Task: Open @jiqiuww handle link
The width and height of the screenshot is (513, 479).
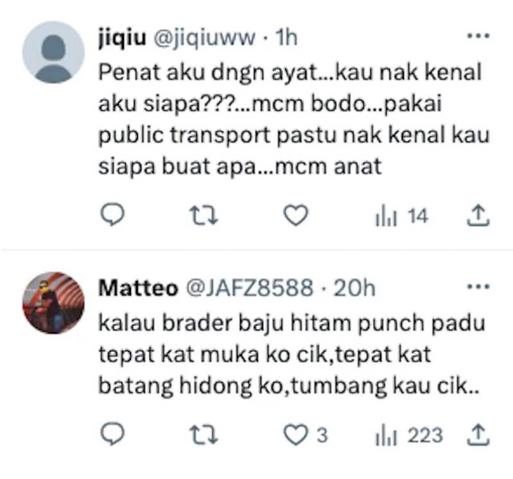Action: [204, 38]
